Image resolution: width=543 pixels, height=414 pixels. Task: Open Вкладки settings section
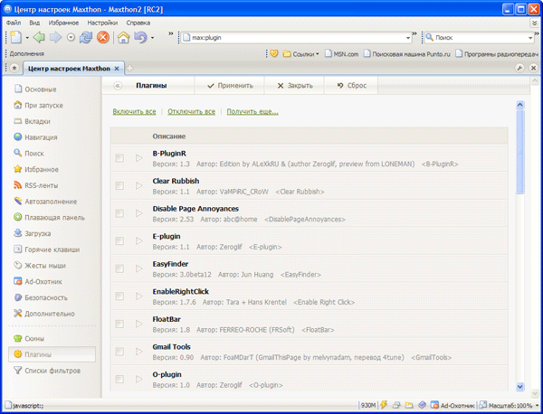click(32, 121)
